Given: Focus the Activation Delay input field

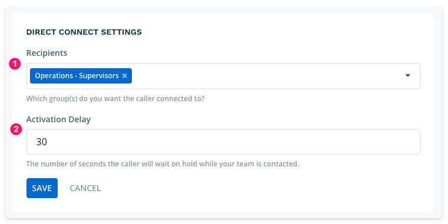Looking at the screenshot, I should click(223, 142).
